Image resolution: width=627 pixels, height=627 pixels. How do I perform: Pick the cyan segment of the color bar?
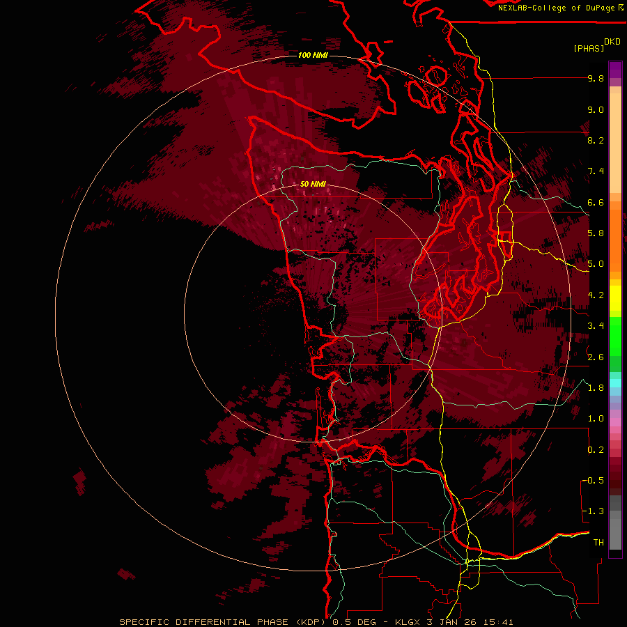[615, 383]
